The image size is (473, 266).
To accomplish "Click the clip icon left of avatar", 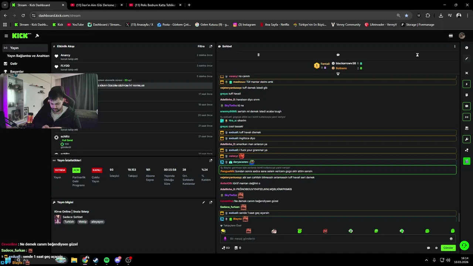I will click(x=451, y=36).
